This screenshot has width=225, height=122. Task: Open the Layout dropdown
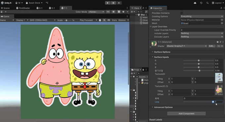[x=218, y=3]
